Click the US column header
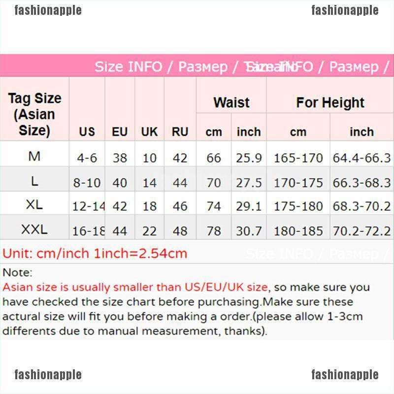 (87, 132)
